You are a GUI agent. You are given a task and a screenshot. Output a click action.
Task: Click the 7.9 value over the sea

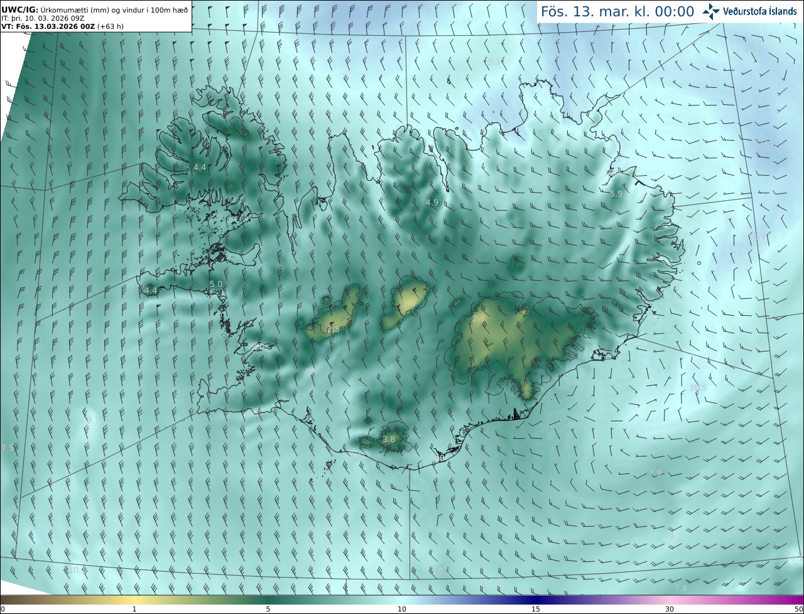(656, 473)
